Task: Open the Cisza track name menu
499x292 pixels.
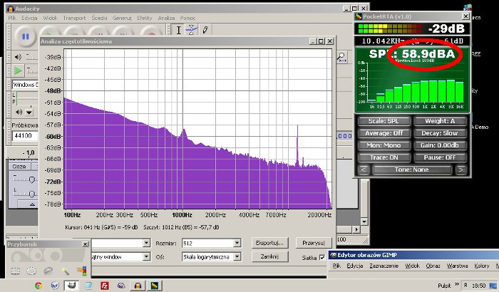Action: coord(19,167)
